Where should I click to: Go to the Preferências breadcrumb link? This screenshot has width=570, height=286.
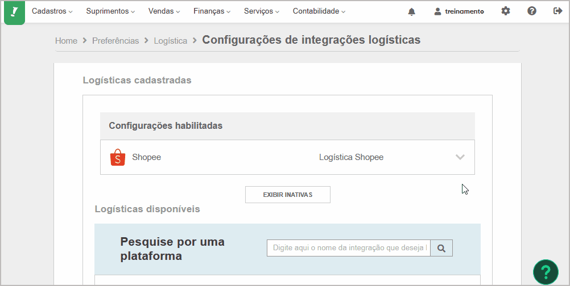pyautogui.click(x=115, y=41)
